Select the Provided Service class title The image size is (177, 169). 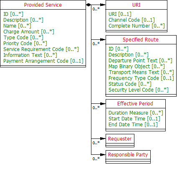(43, 5)
